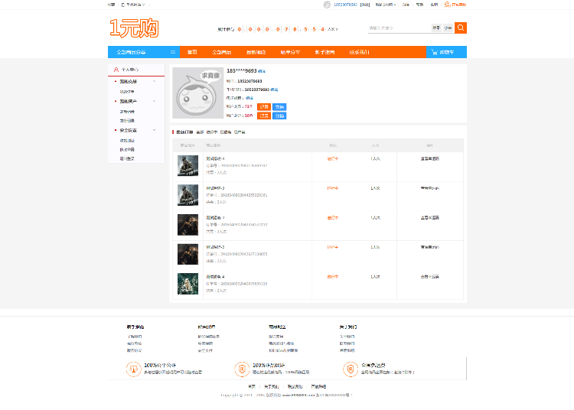Open 新手指南 in the orange navigation bar
This screenshot has width=574, height=410.
(x=325, y=52)
